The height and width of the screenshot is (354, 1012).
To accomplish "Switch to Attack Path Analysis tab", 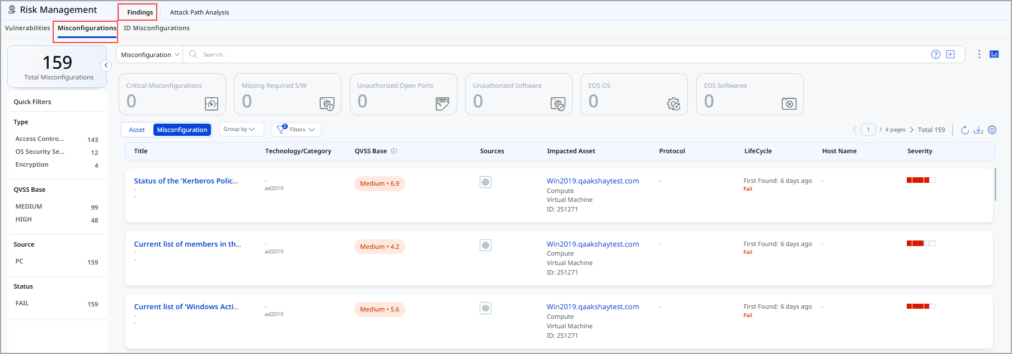I will 199,12.
